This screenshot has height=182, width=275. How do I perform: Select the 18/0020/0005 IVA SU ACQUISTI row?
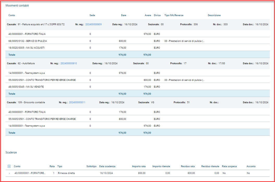pyautogui.click(x=26, y=48)
